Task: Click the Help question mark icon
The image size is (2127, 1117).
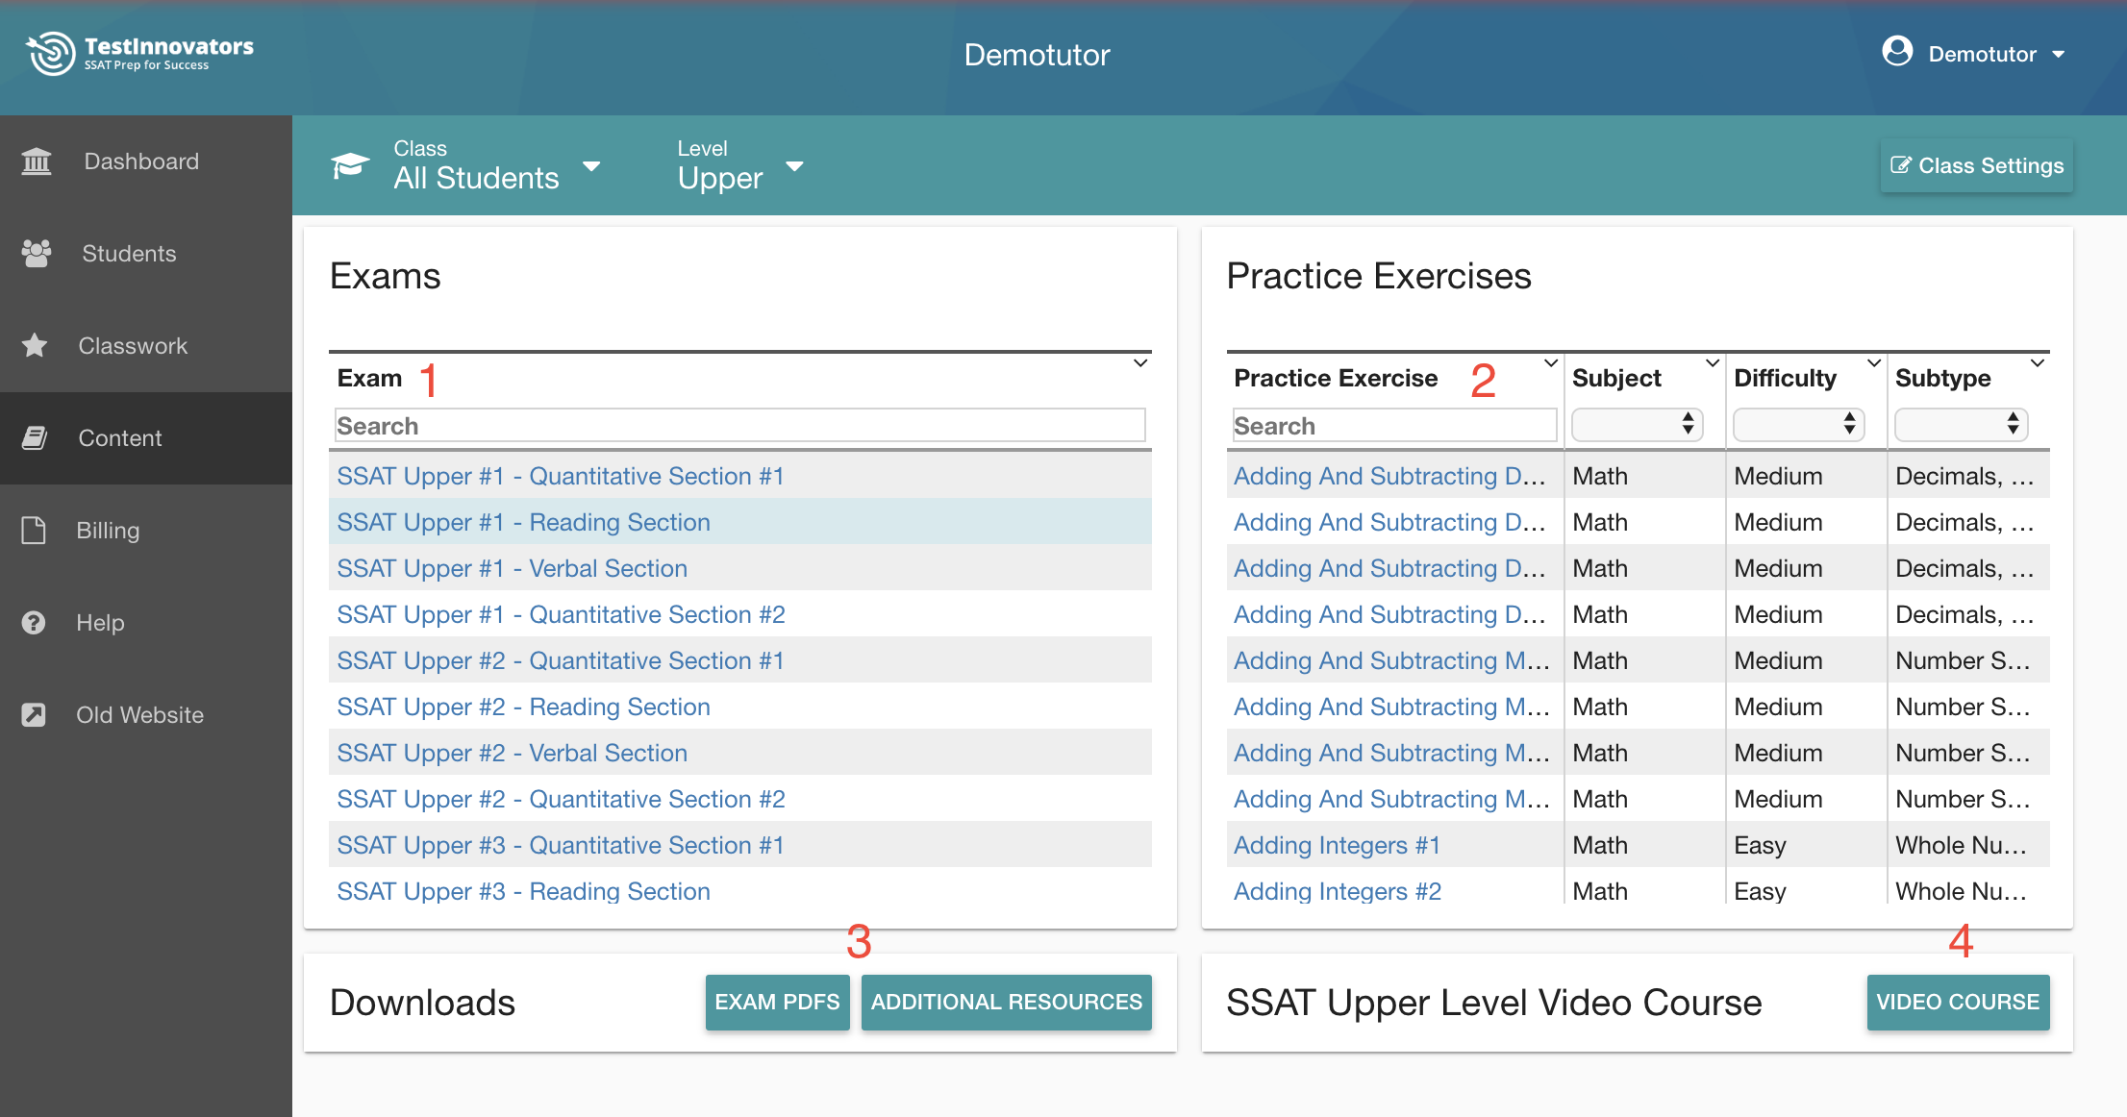Action: point(34,622)
